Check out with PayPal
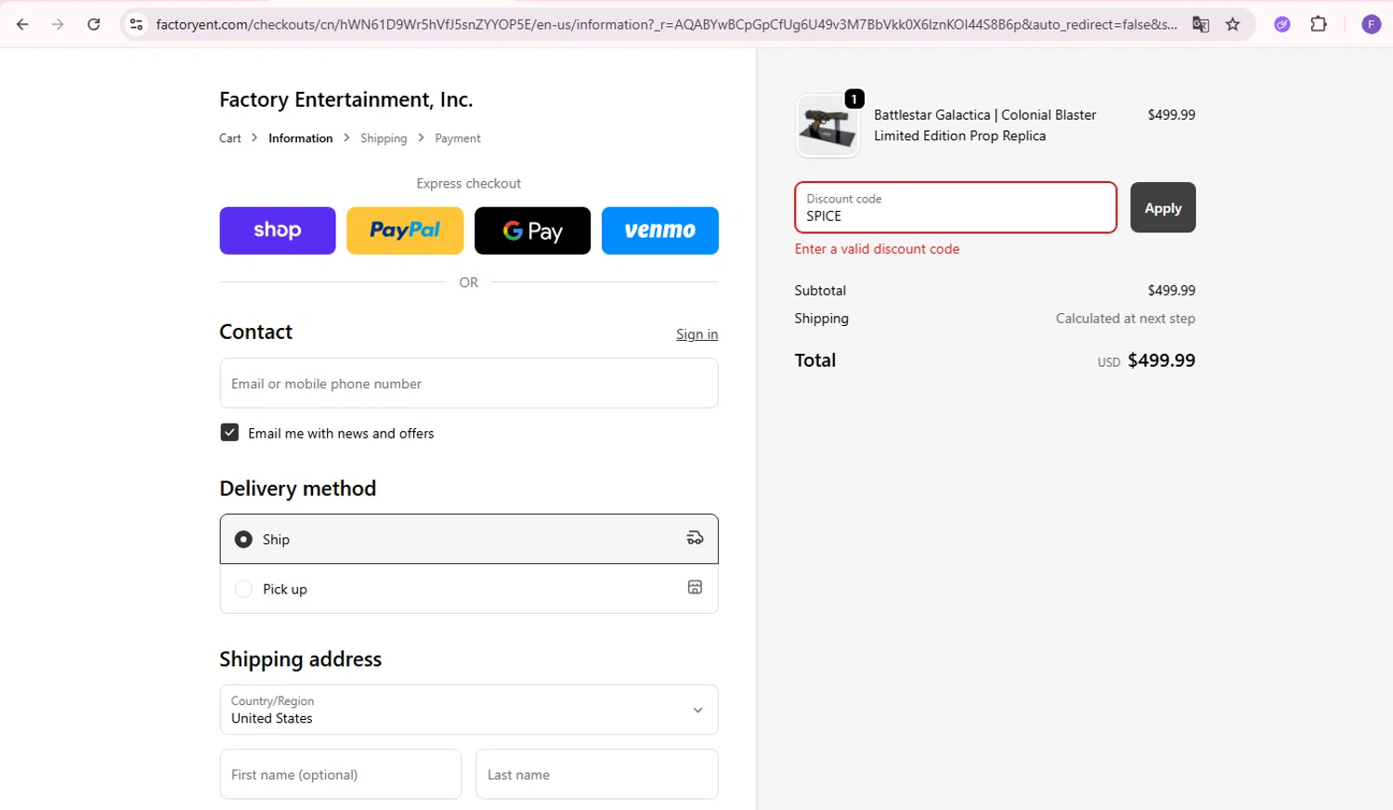The image size is (1393, 810). [x=405, y=230]
